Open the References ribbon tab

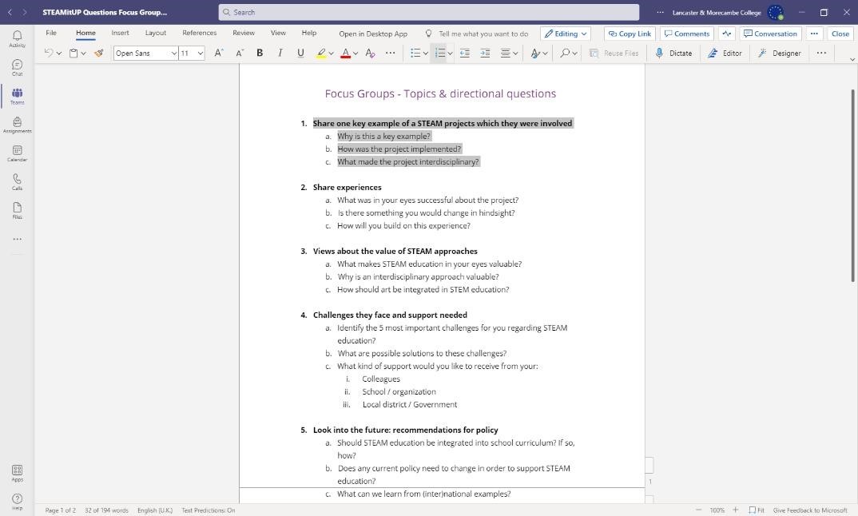(199, 34)
